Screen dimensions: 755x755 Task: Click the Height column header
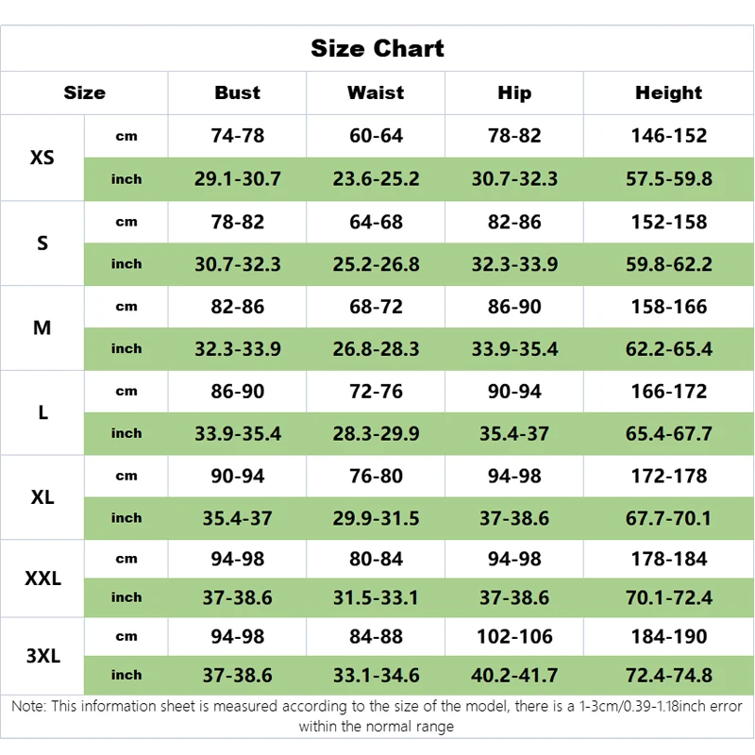(668, 92)
